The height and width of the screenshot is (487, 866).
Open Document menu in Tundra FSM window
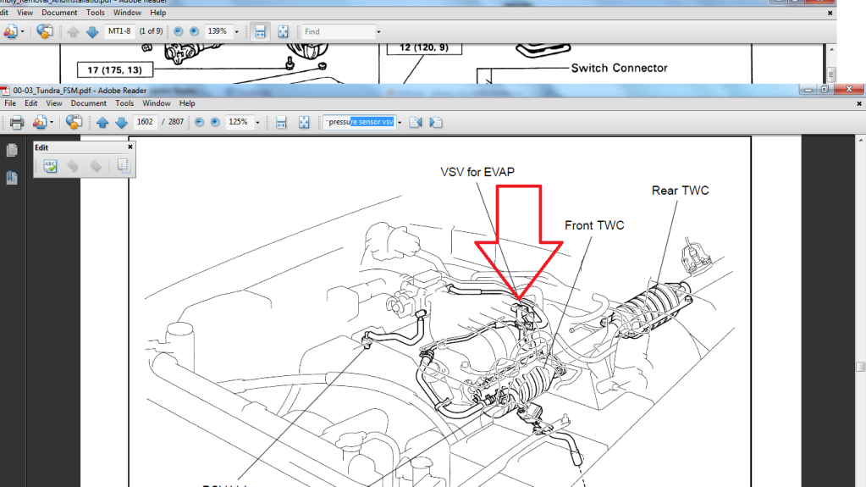(x=88, y=103)
